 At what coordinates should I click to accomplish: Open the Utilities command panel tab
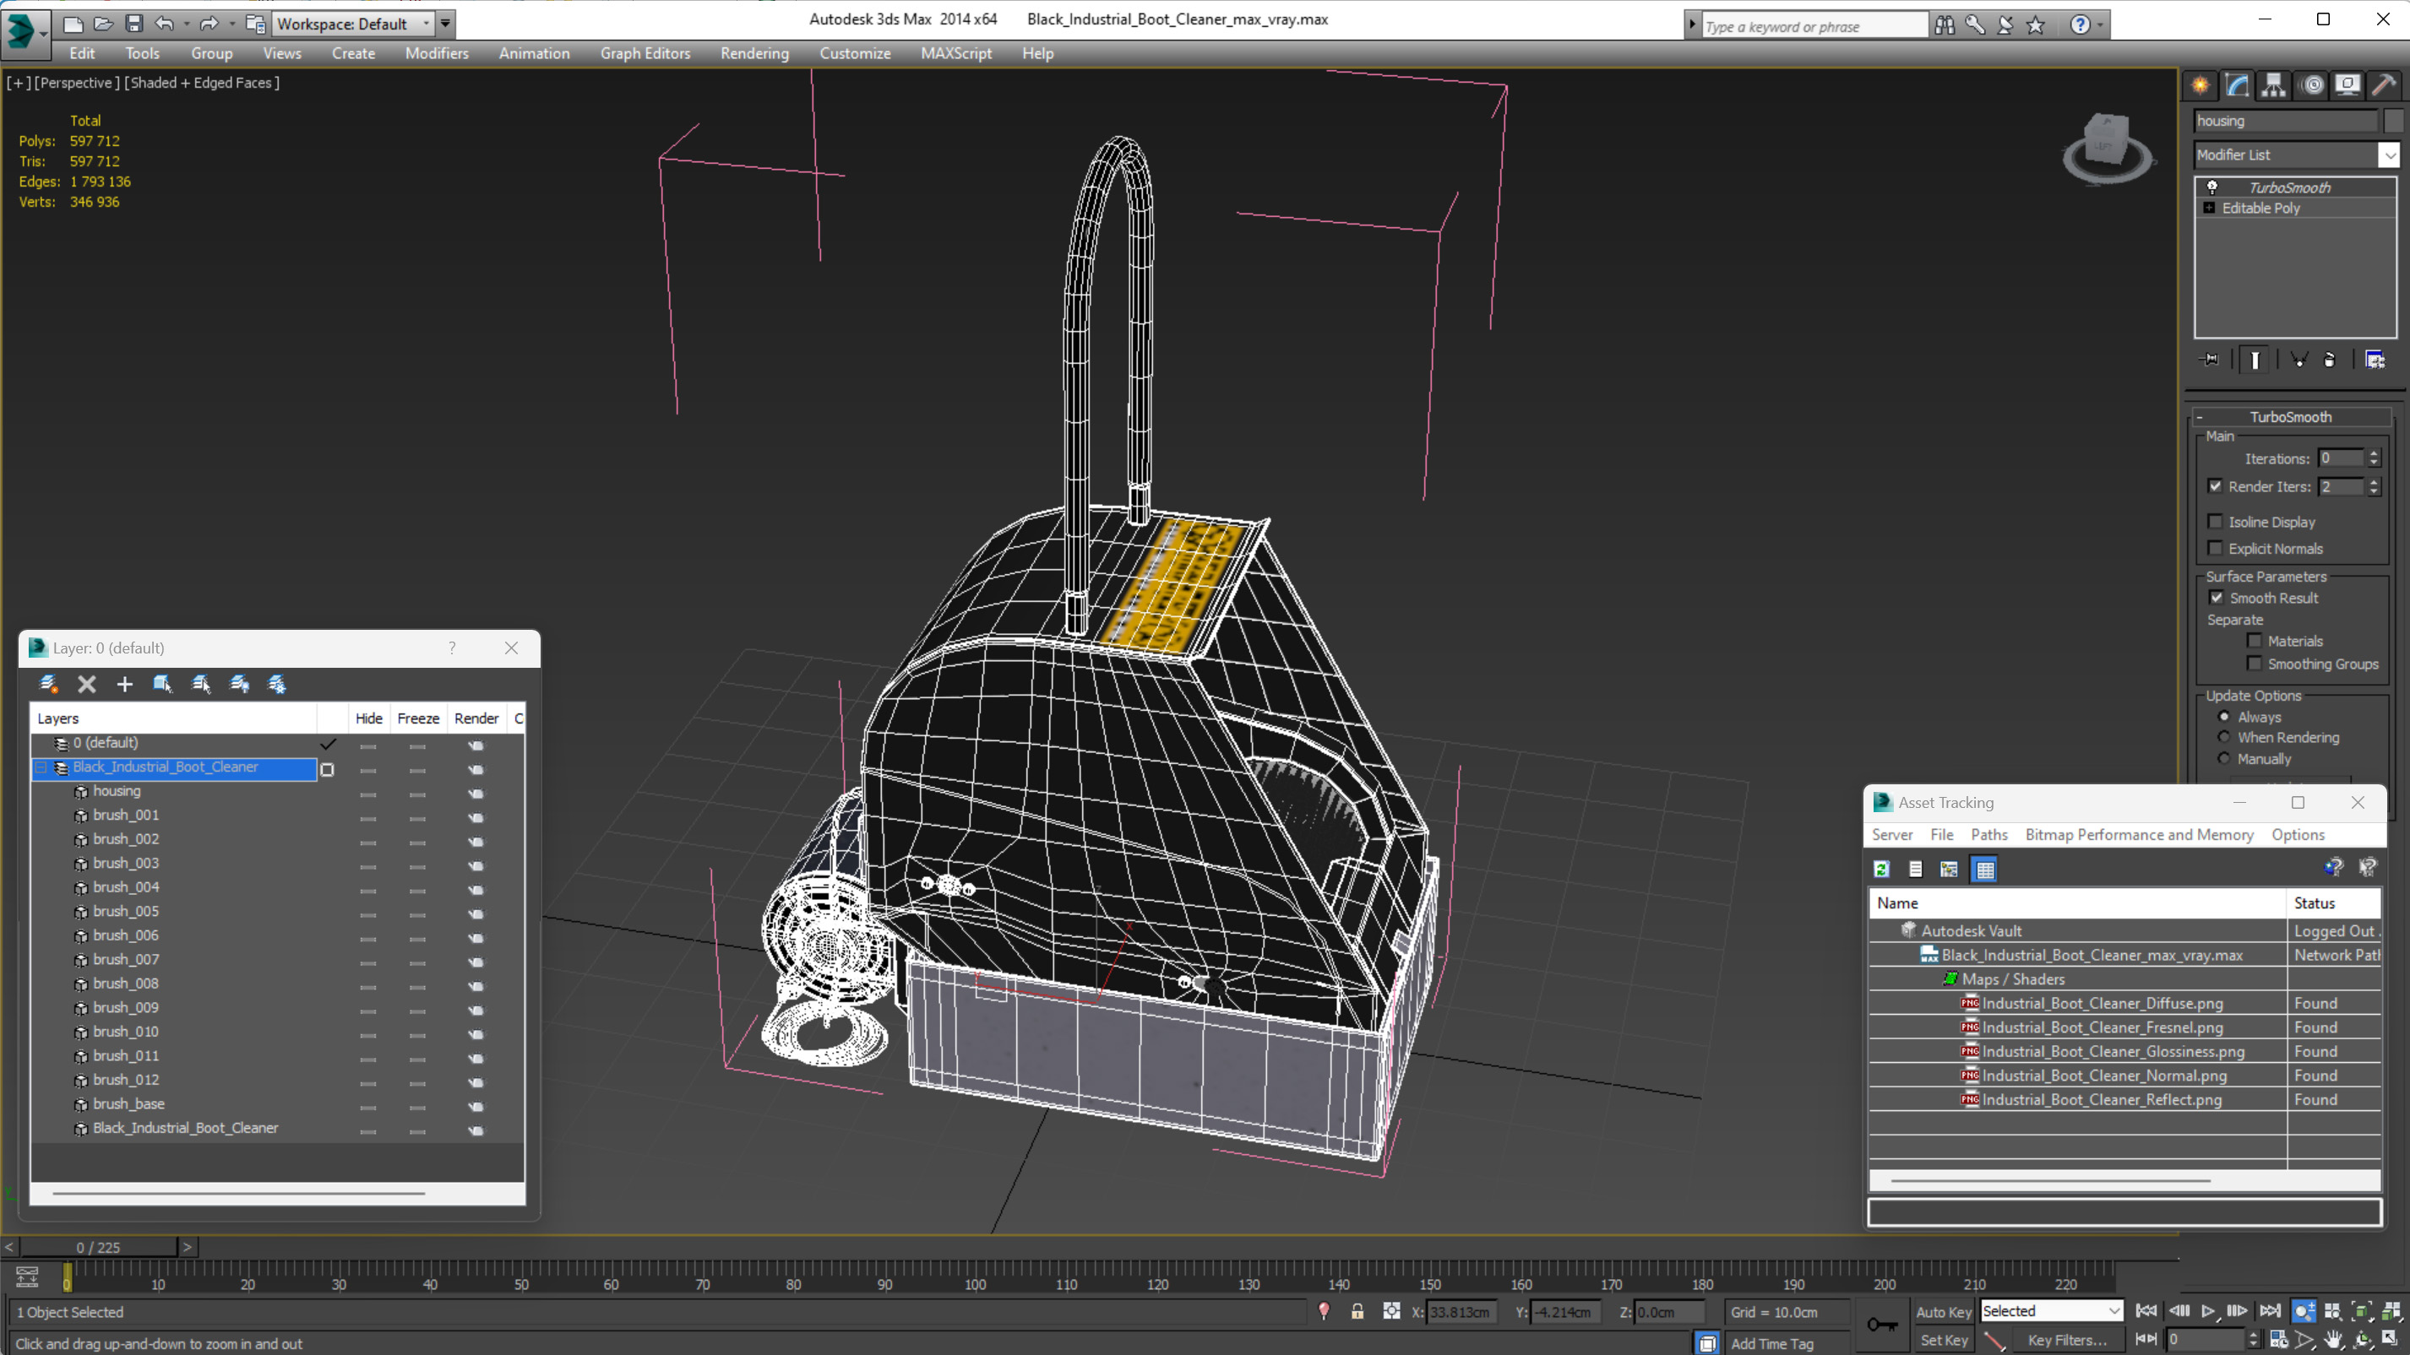tap(2384, 85)
